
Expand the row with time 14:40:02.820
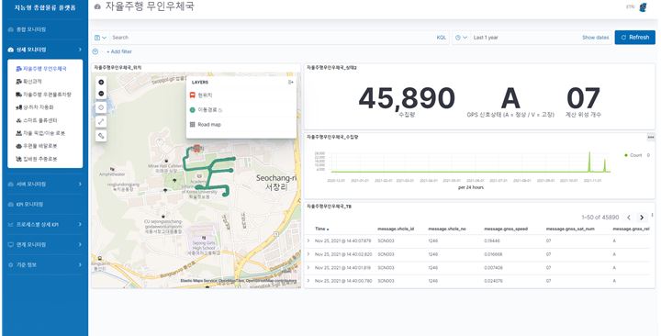pyautogui.click(x=308, y=254)
